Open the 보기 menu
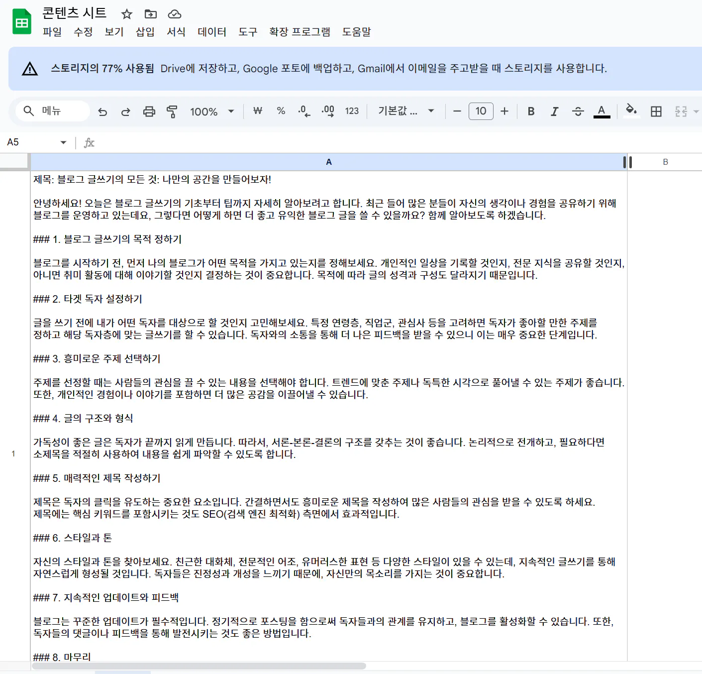This screenshot has height=674, width=702. coord(114,32)
